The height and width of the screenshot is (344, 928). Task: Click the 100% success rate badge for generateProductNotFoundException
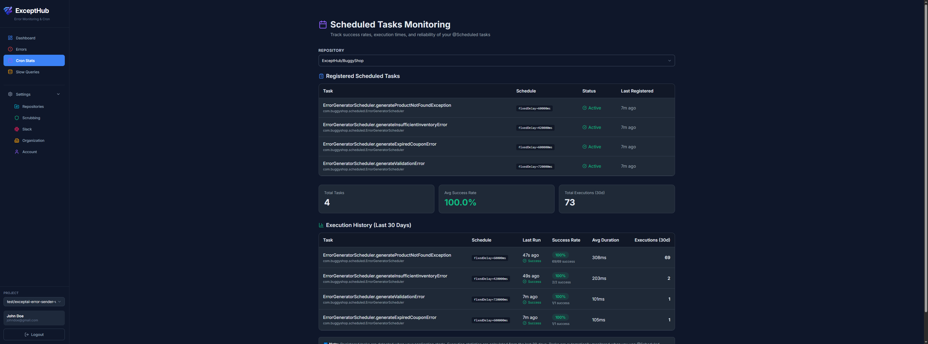(x=561, y=255)
